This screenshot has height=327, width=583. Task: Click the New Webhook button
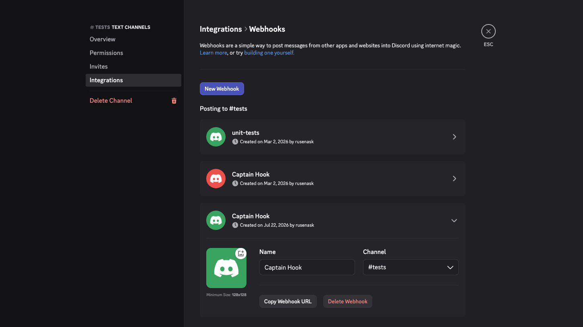[222, 89]
